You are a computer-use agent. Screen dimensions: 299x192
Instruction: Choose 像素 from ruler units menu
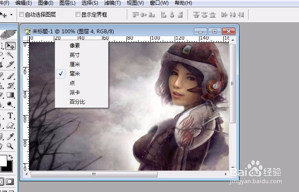[x=82, y=46]
